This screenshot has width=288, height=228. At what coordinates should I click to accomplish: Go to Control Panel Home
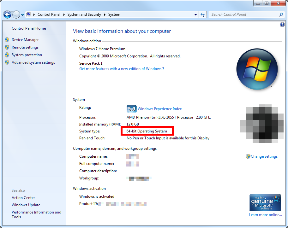[x=29, y=28]
